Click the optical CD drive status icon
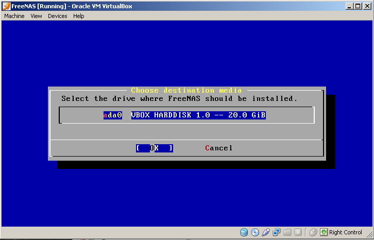 point(255,232)
